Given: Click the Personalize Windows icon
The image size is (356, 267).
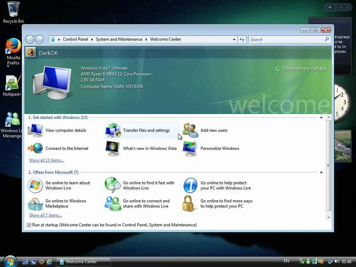Looking at the screenshot, I should coord(190,148).
